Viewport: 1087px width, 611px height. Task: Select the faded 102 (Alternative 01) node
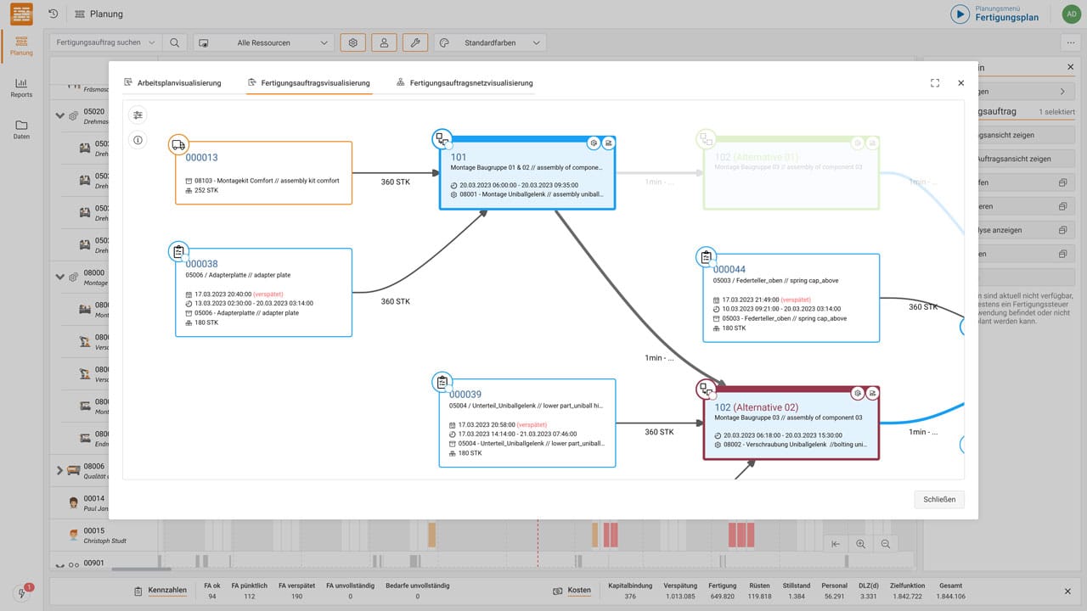791,173
